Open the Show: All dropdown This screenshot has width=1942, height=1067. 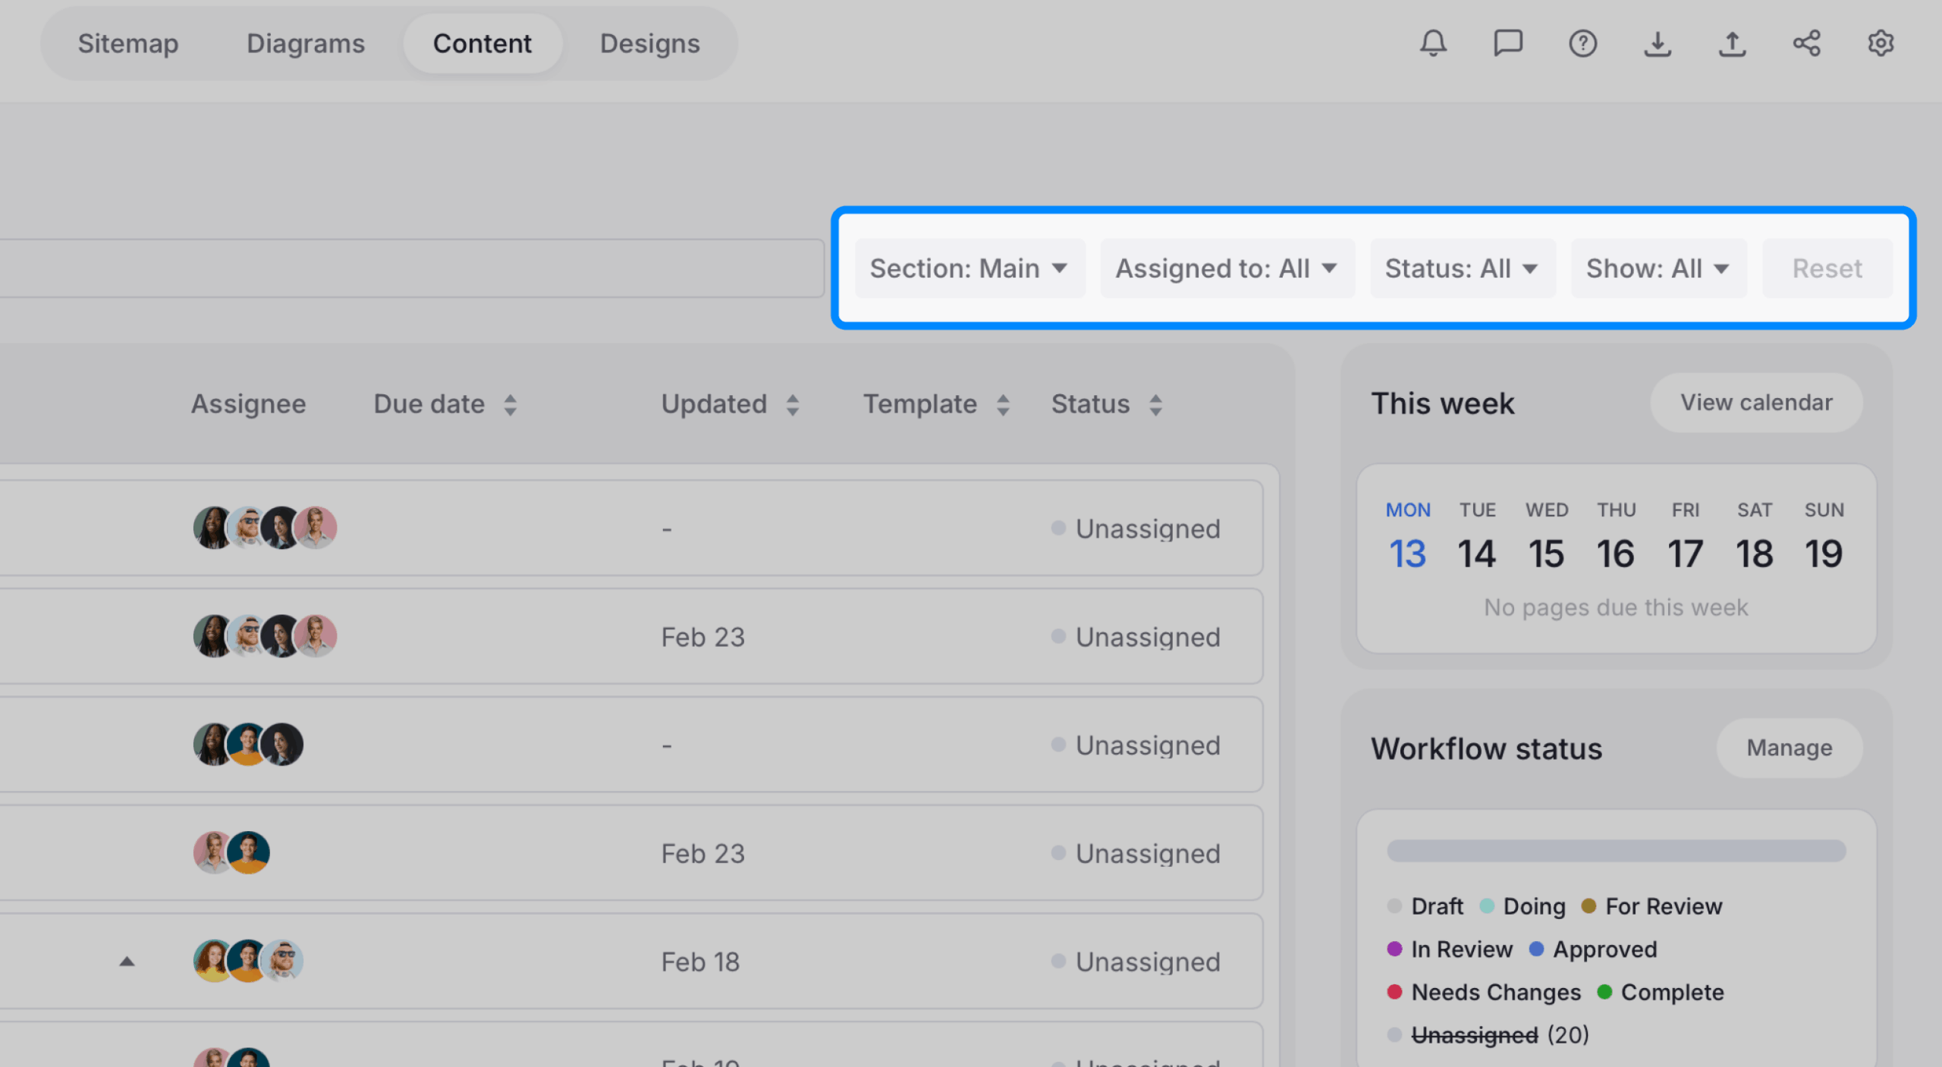coord(1658,268)
